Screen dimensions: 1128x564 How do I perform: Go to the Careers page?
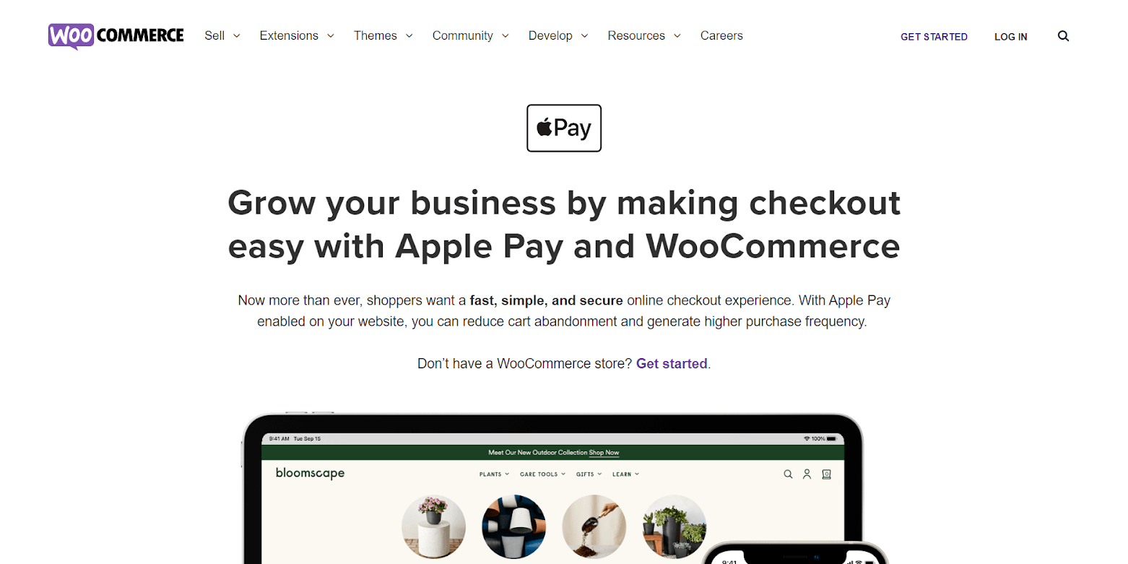click(x=721, y=35)
